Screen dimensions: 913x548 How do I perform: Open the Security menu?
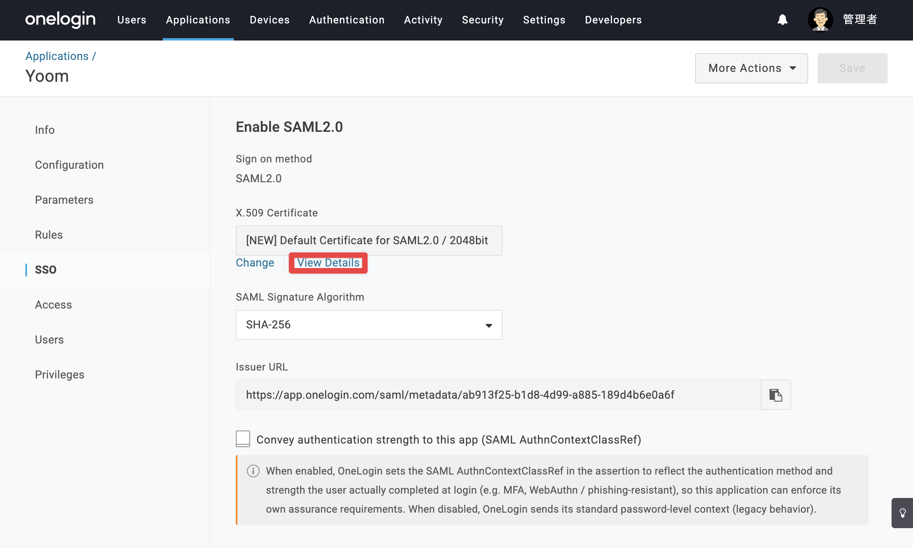tap(483, 20)
